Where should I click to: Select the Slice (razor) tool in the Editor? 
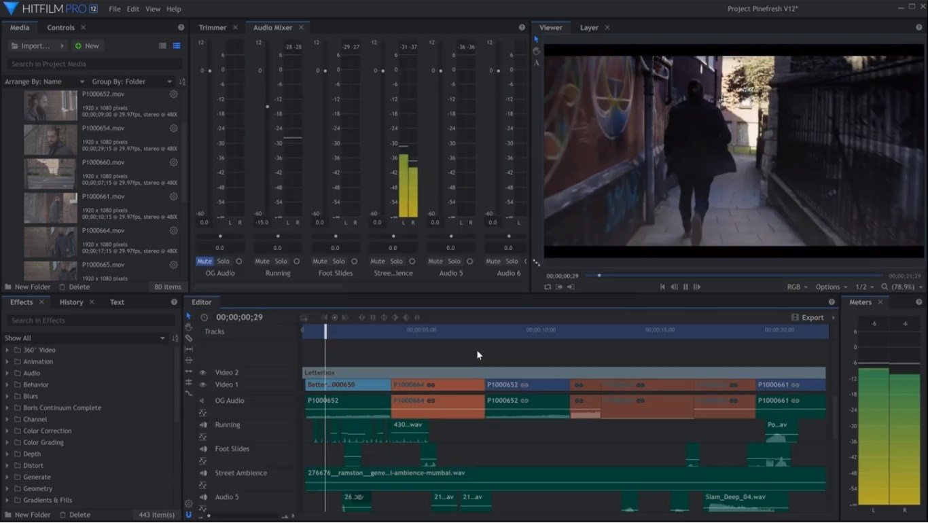(x=189, y=338)
